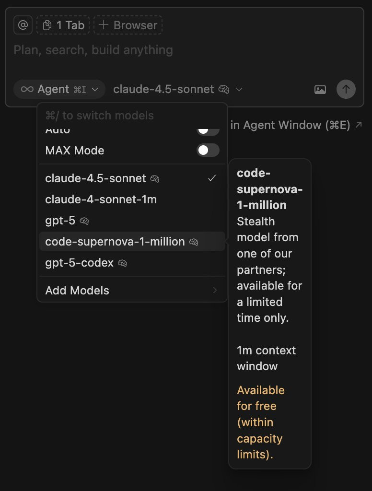Screen dimensions: 372x491
Task: Expand the Add Models submenu
Action: pos(131,291)
